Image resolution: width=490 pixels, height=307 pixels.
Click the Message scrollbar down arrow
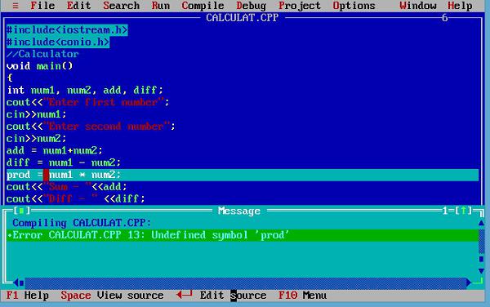(x=481, y=271)
